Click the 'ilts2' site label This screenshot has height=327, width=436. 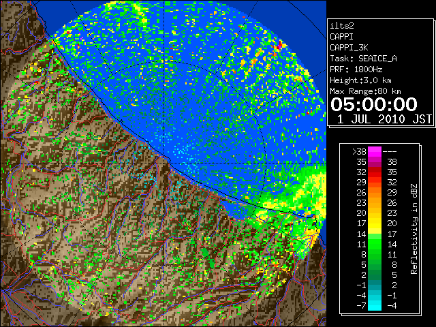(342, 26)
